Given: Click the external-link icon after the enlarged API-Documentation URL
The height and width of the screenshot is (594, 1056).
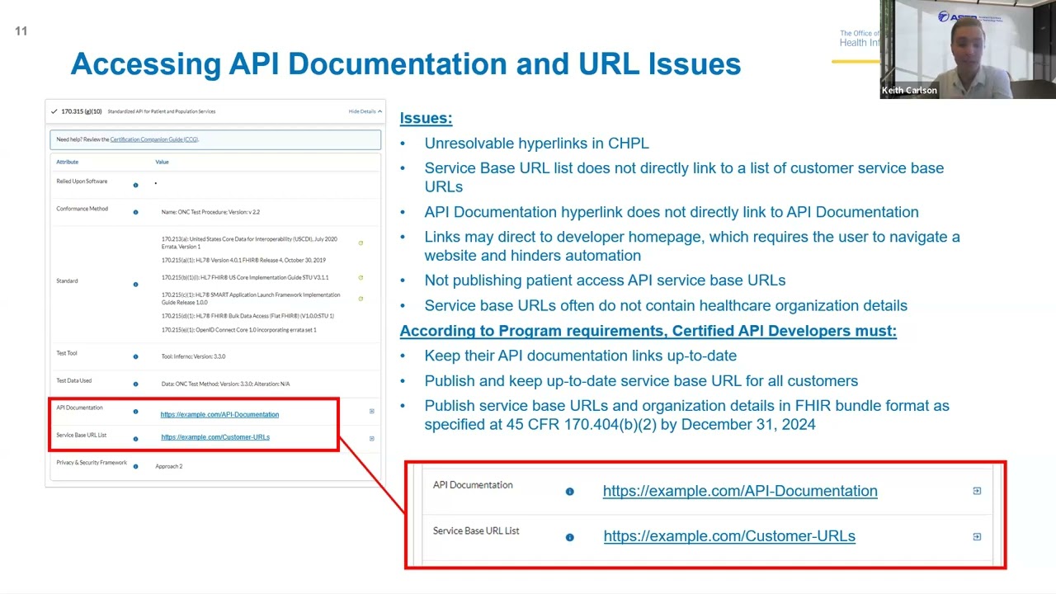Looking at the screenshot, I should point(977,491).
